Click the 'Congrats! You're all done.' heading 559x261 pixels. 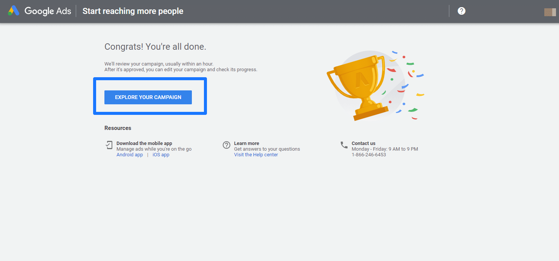pyautogui.click(x=155, y=47)
